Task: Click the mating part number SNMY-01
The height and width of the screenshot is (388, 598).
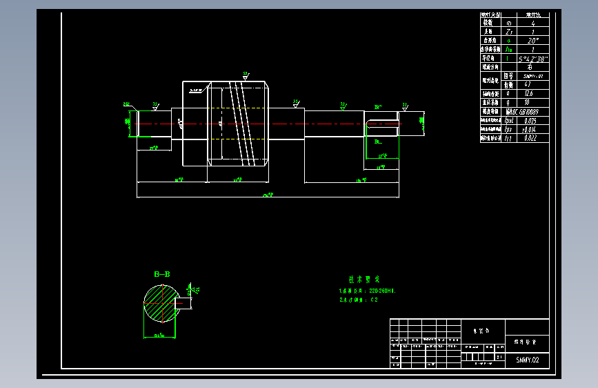Action: 532,77
